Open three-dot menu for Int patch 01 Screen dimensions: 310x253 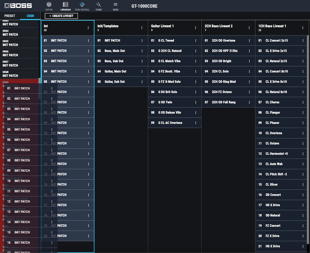[x=88, y=41]
